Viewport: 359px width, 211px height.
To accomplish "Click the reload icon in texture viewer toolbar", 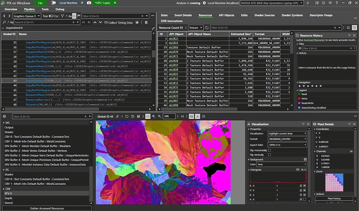I will (x=127, y=116).
